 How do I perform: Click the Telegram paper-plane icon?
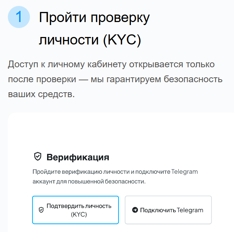pyautogui.click(x=135, y=210)
